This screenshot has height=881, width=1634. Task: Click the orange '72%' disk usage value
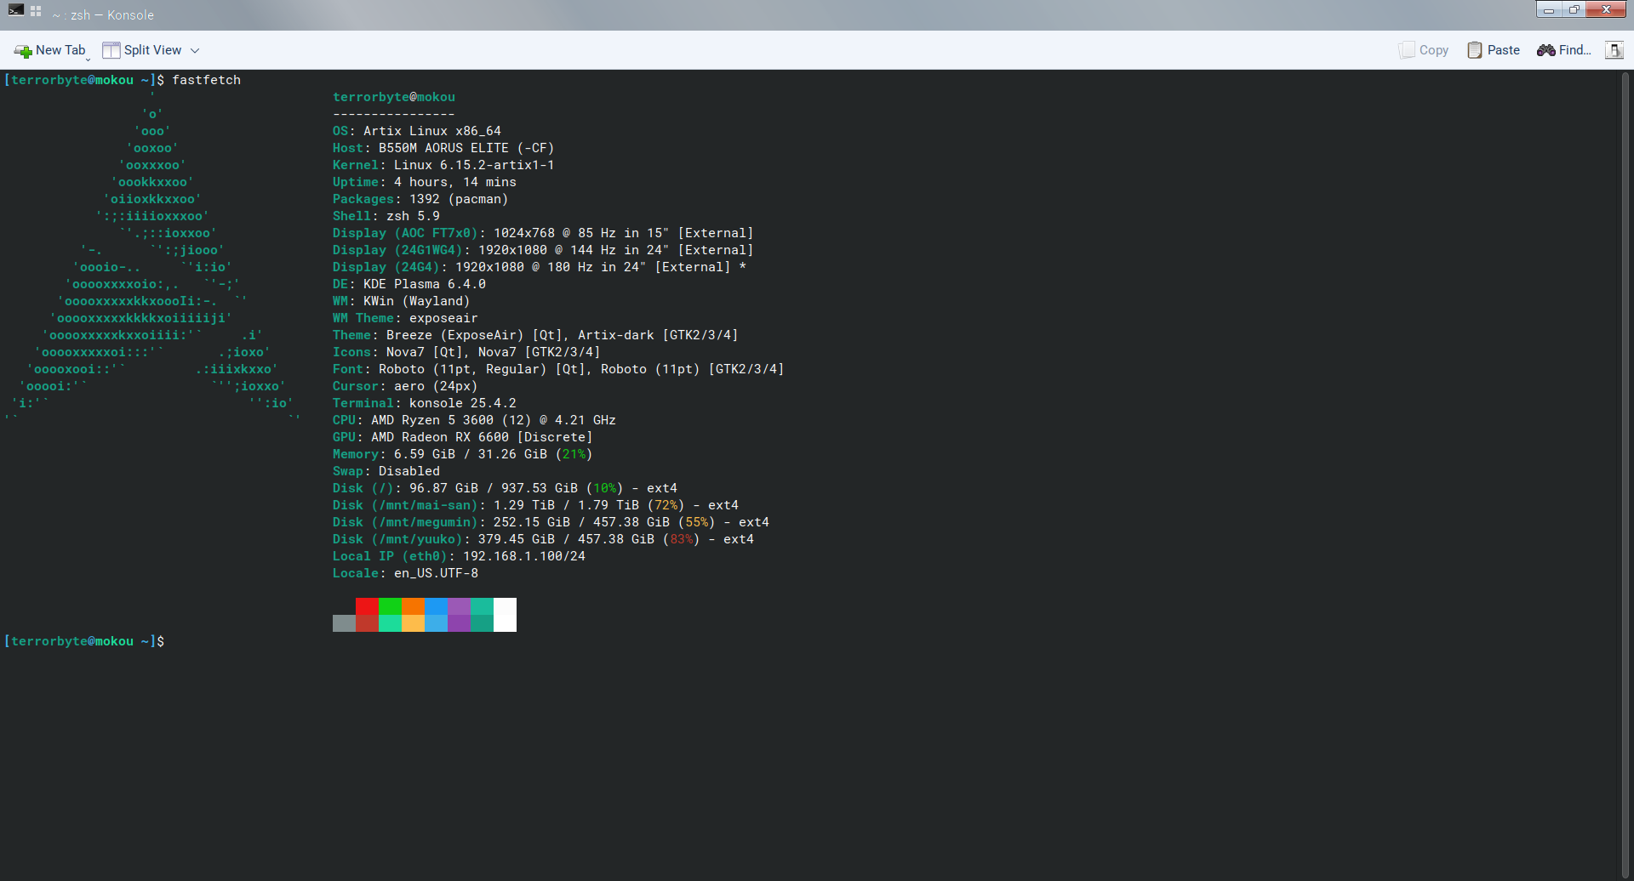tap(666, 505)
